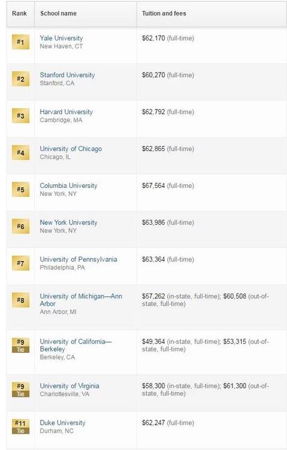Screen dimensions: 287x450
Task: Open the Duke University link
Action: tap(63, 423)
